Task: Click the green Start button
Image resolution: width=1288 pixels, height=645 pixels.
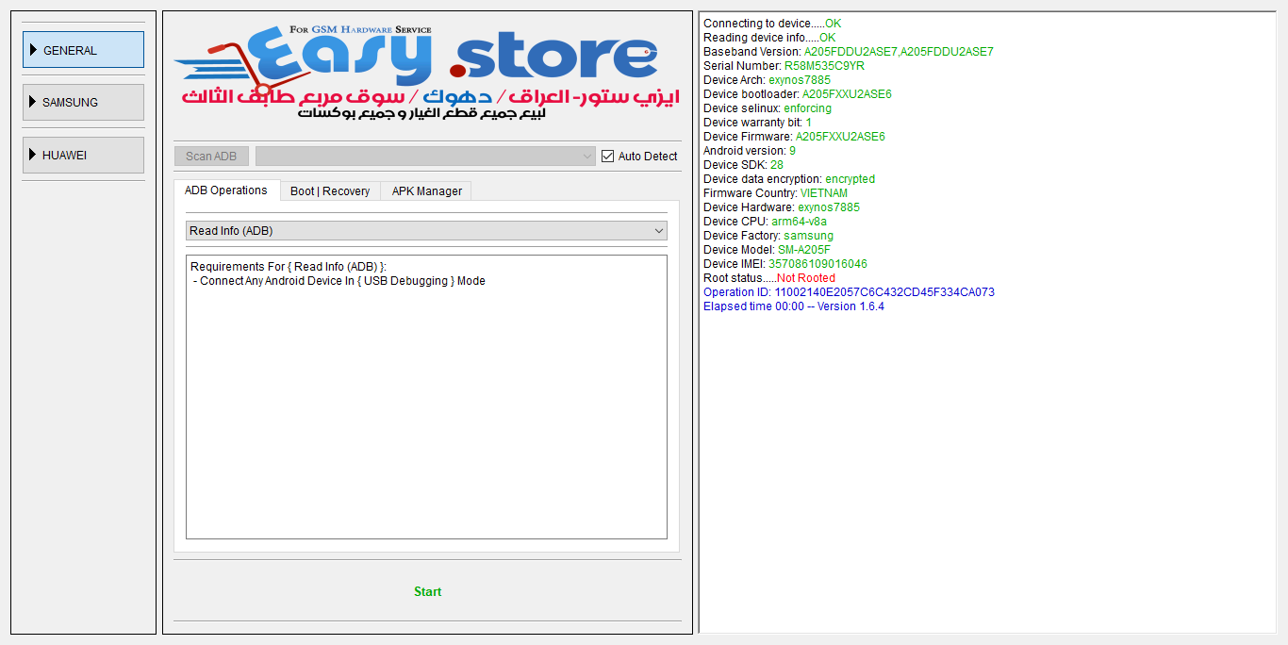Action: pyautogui.click(x=427, y=592)
